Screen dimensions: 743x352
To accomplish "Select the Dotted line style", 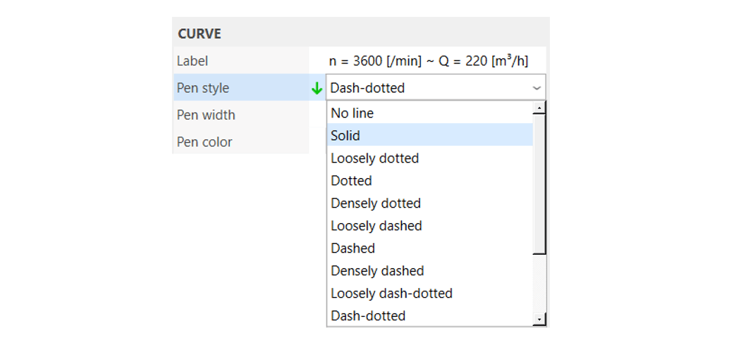I will tap(430, 181).
